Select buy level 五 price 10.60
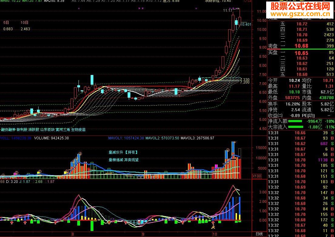Image resolution: width=335 pixels, height=237 pixels. (x=302, y=74)
